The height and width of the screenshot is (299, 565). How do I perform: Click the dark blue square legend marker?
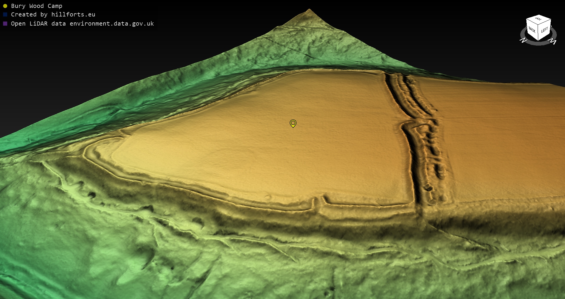pyautogui.click(x=5, y=14)
